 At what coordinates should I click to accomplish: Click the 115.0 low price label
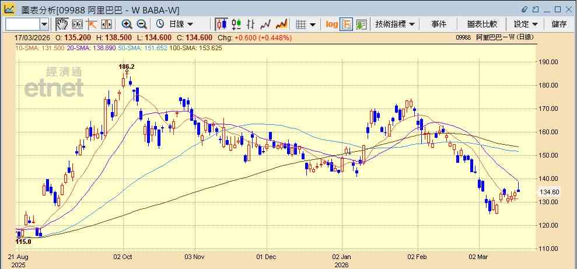(23, 242)
